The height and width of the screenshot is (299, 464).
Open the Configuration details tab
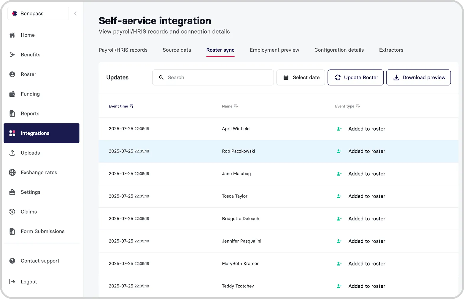click(x=339, y=50)
